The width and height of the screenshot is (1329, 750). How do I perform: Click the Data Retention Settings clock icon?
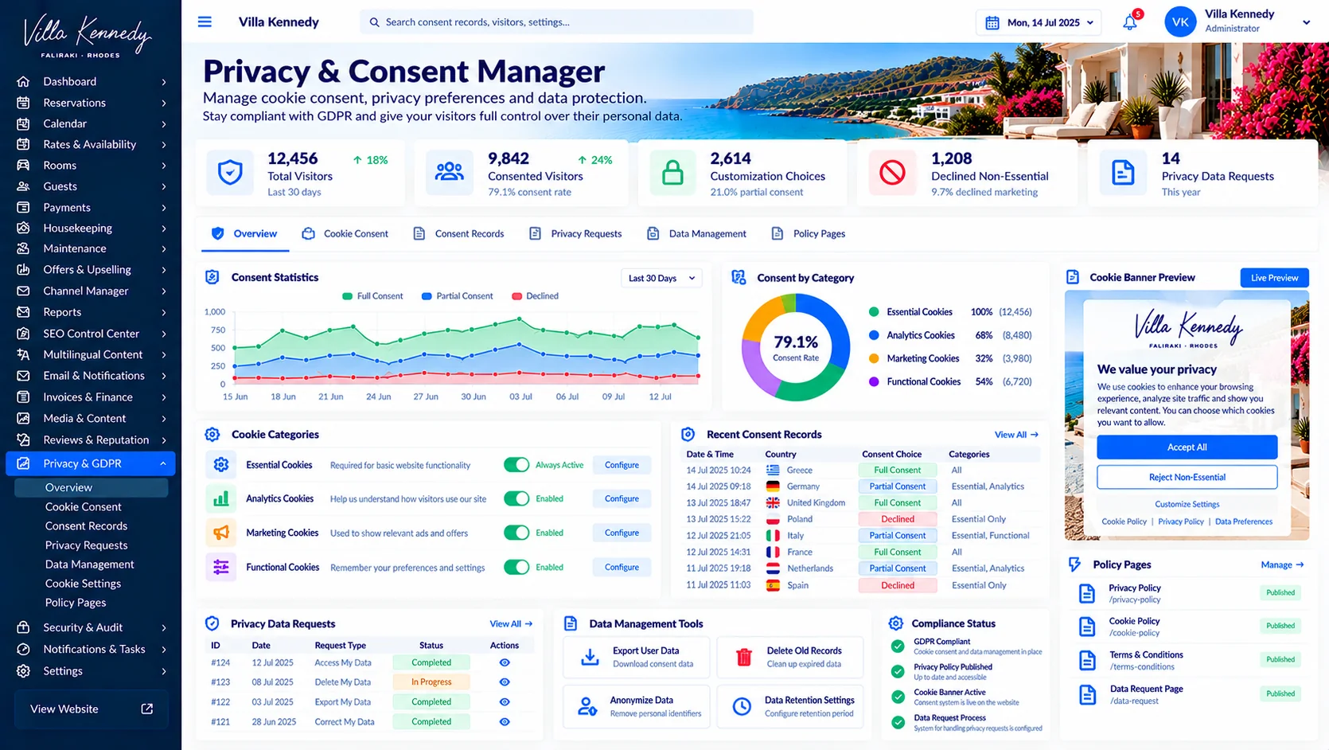(x=742, y=706)
